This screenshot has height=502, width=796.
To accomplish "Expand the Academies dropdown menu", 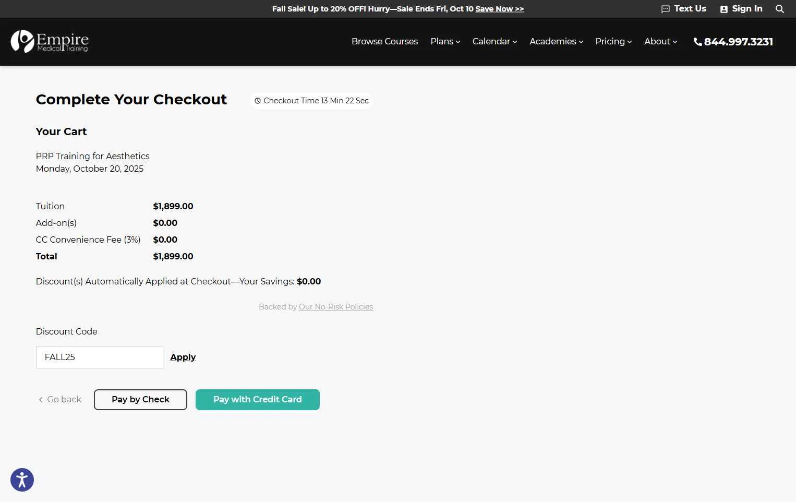I will point(556,41).
